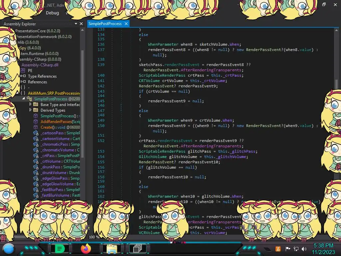Click the _cartoonVolume field icon

[x=36, y=138]
